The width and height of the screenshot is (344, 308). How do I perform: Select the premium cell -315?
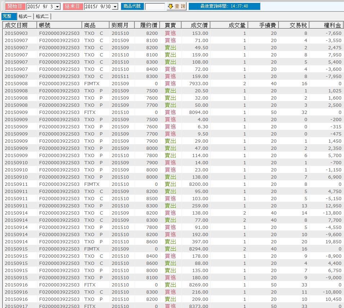(336, 127)
